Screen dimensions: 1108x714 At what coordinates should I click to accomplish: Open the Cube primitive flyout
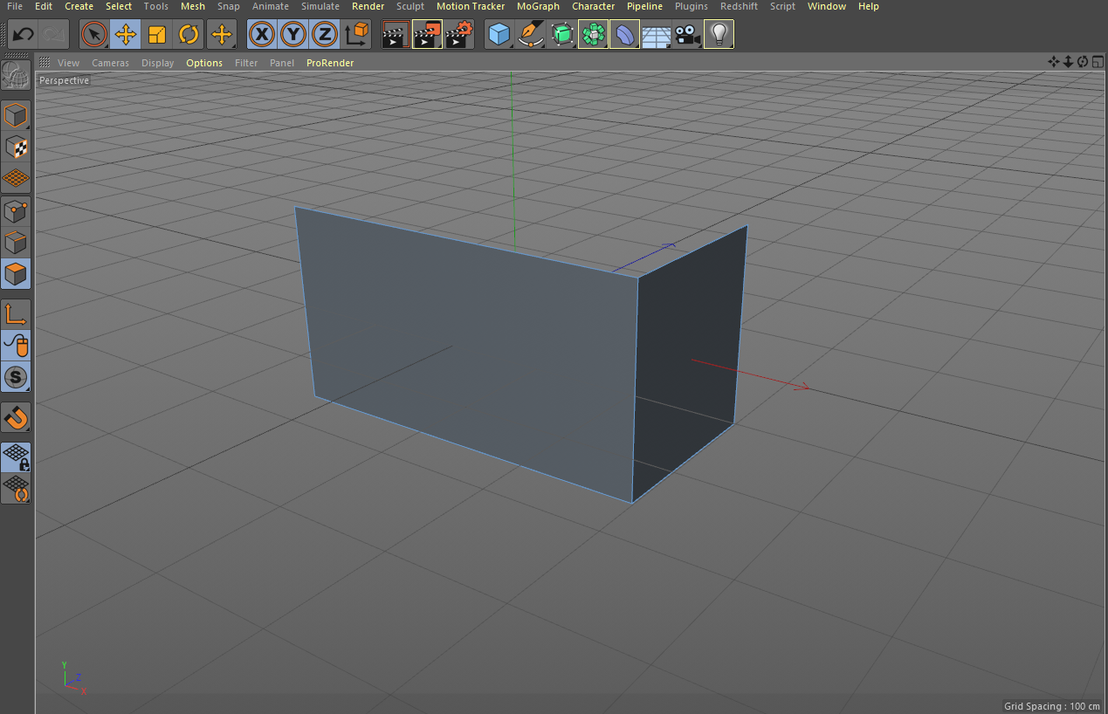pos(499,35)
